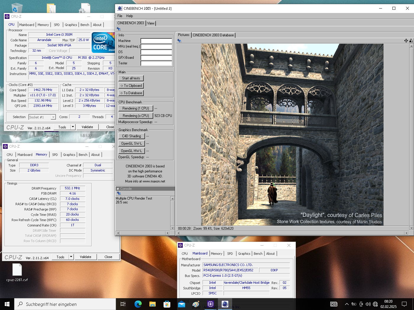This screenshot has height=310, width=414.
Task: Open the Recycle Bin desktop icon
Action: [17, 8]
